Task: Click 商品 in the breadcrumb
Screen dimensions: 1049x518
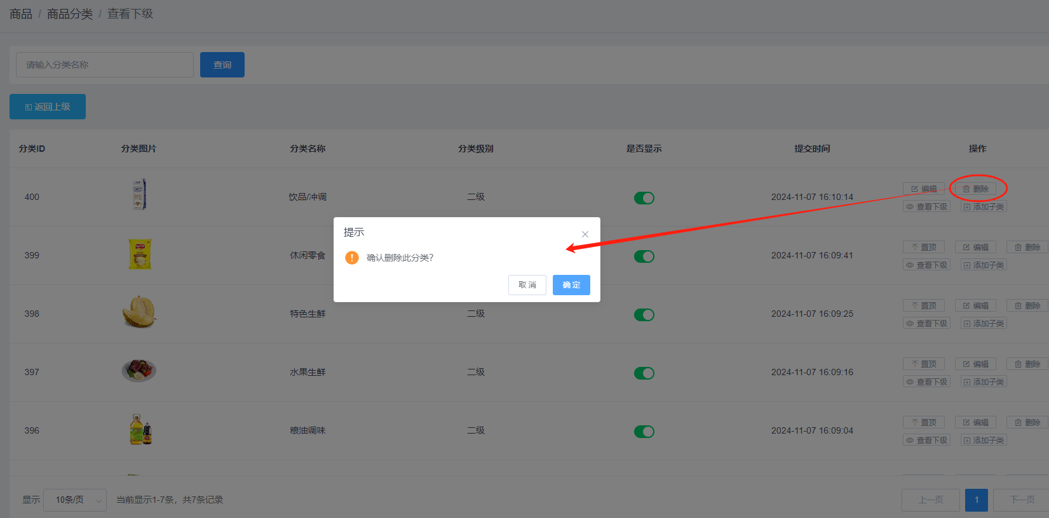Action: pos(21,14)
